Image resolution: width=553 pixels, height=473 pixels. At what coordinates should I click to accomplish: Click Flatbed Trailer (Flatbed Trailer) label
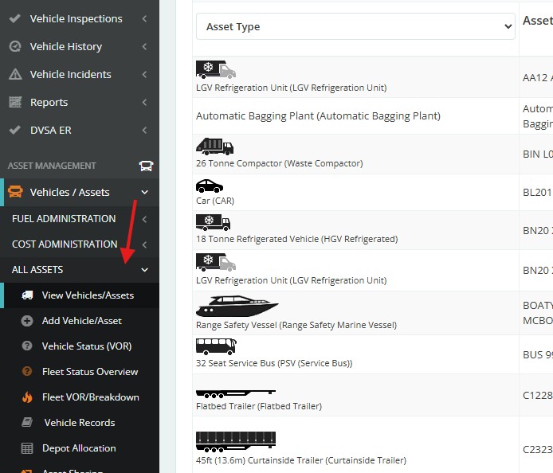click(259, 406)
